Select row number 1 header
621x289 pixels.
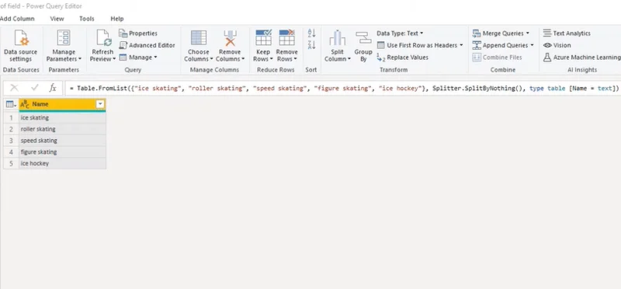click(x=11, y=118)
